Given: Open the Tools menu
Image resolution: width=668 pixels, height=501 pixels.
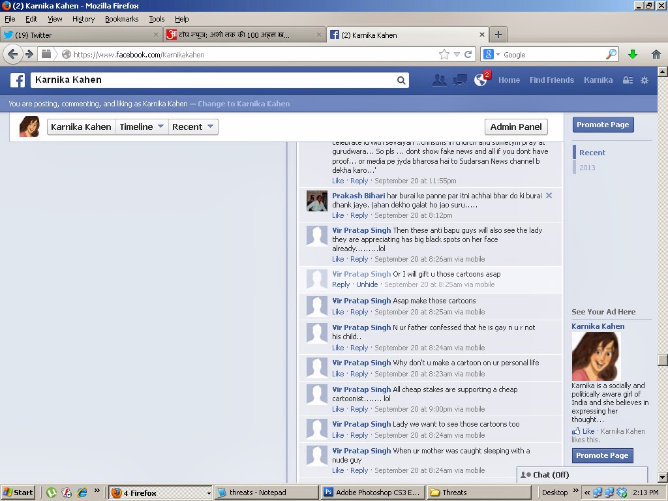Looking at the screenshot, I should coord(157,19).
